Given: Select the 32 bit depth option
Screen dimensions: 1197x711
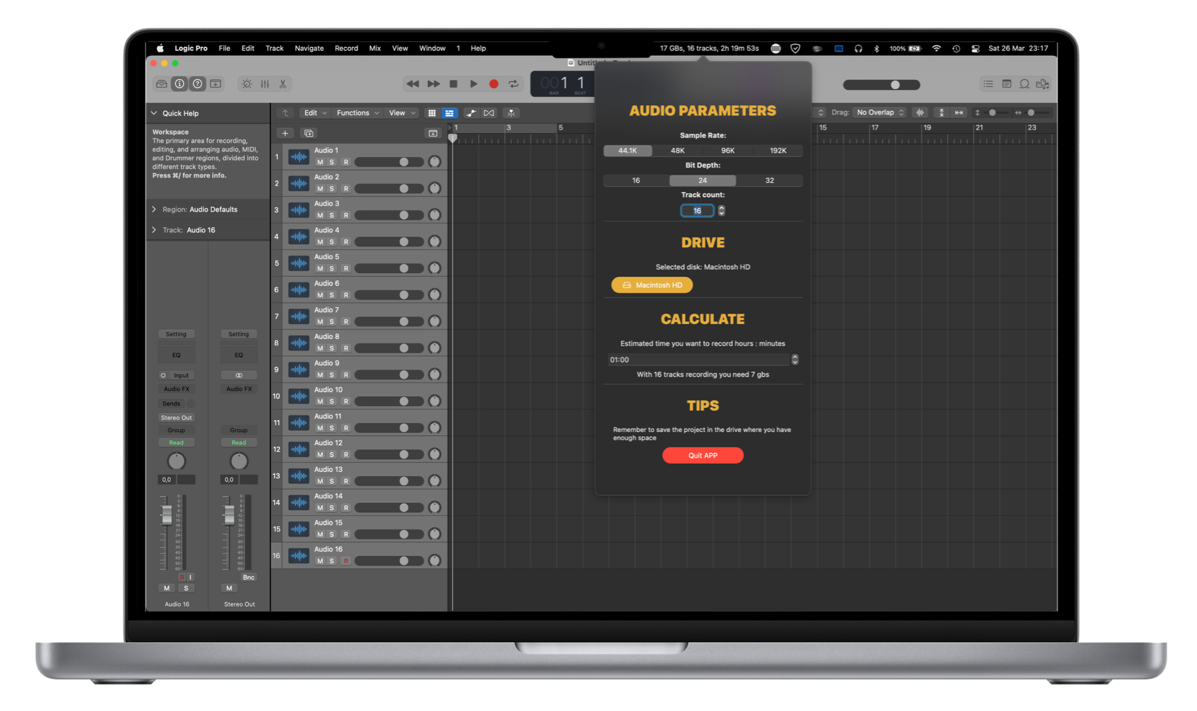Looking at the screenshot, I should pos(769,181).
